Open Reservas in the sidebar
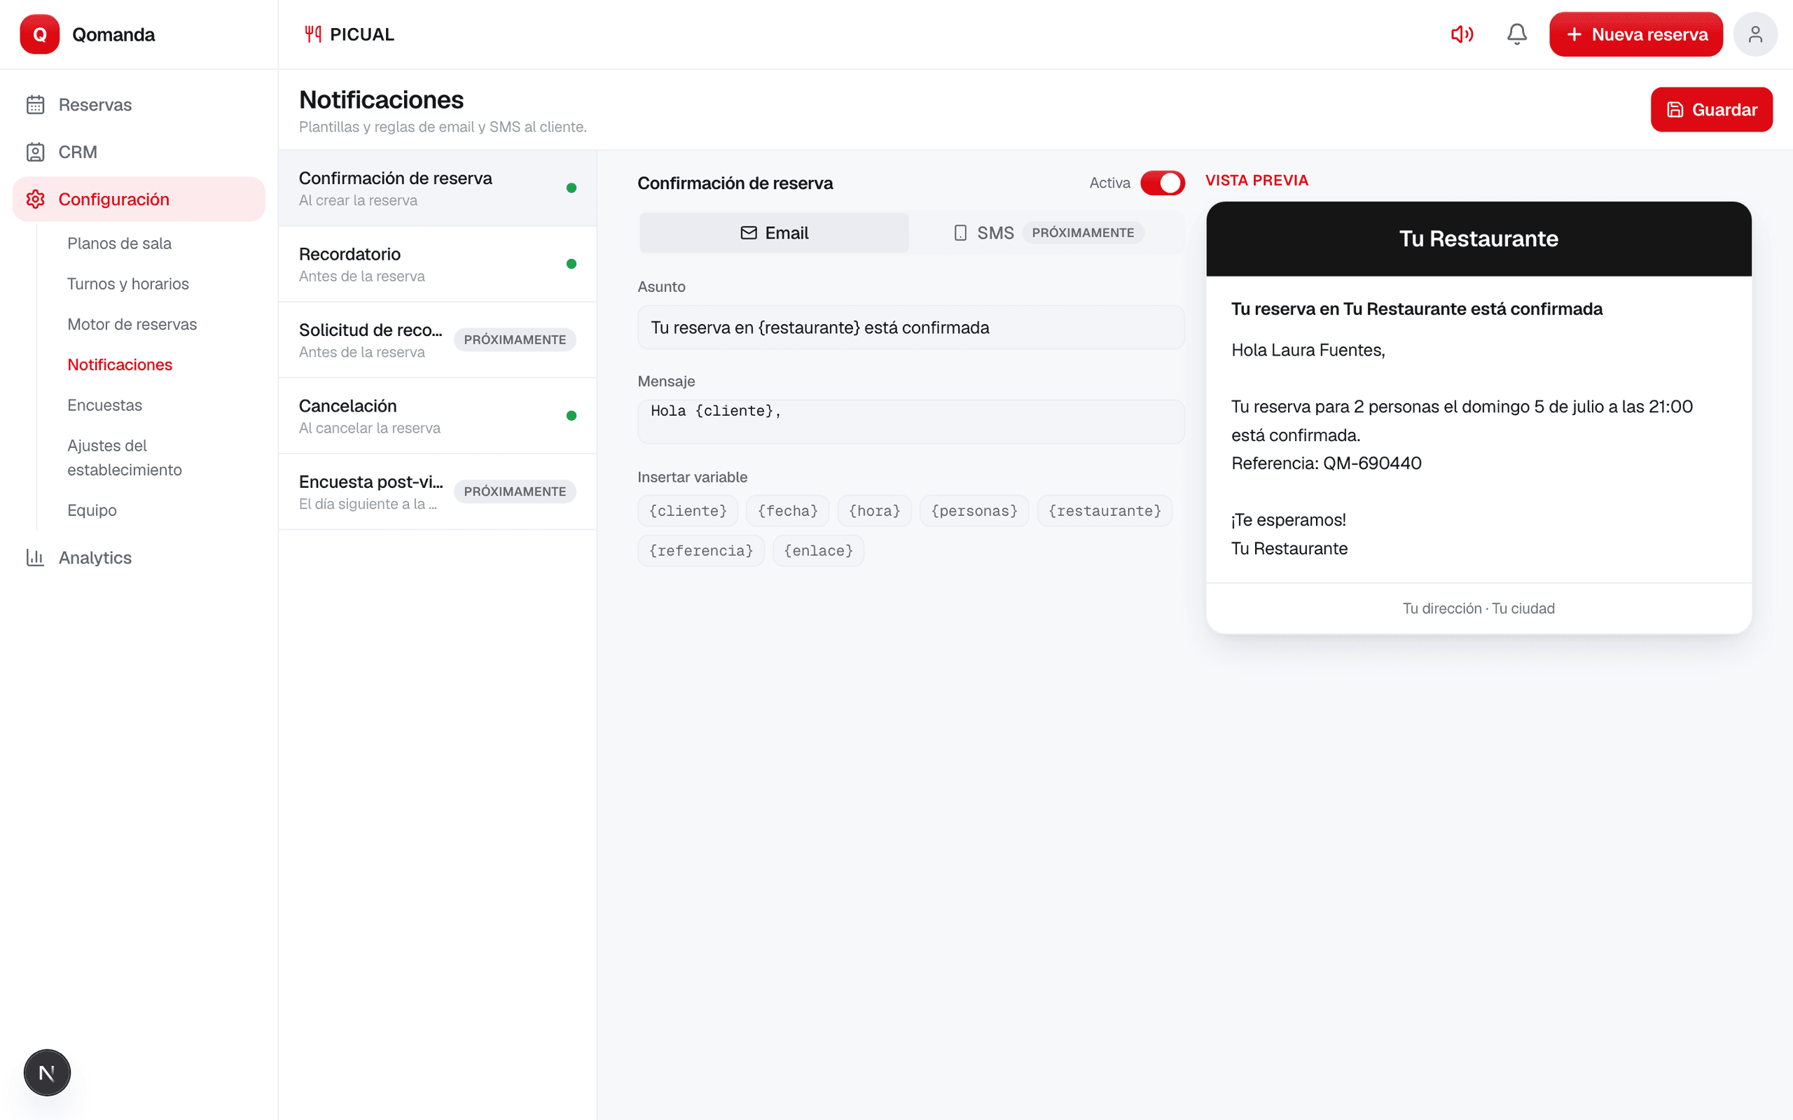Viewport: 1793px width, 1120px height. click(139, 104)
